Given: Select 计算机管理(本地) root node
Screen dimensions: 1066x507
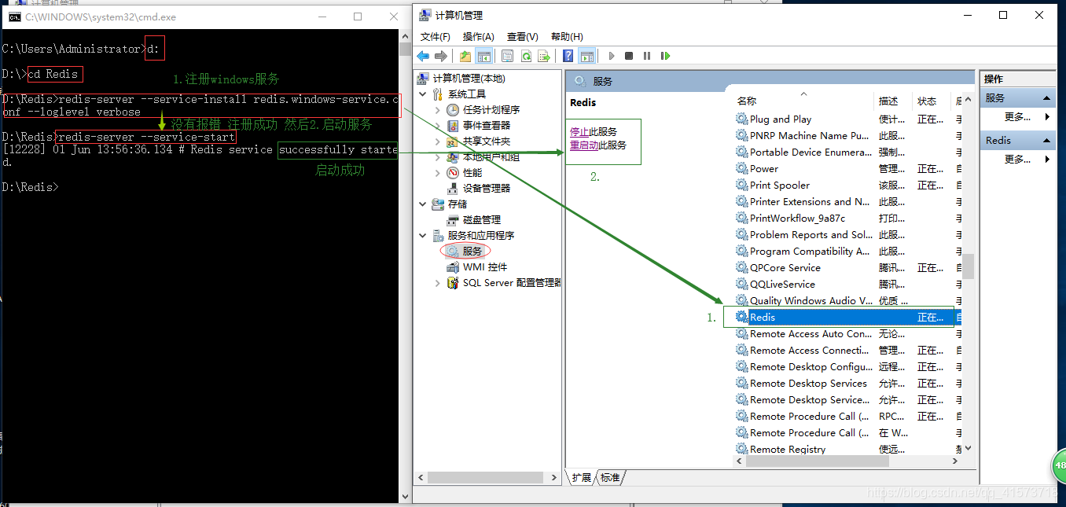Looking at the screenshot, I should point(469,79).
